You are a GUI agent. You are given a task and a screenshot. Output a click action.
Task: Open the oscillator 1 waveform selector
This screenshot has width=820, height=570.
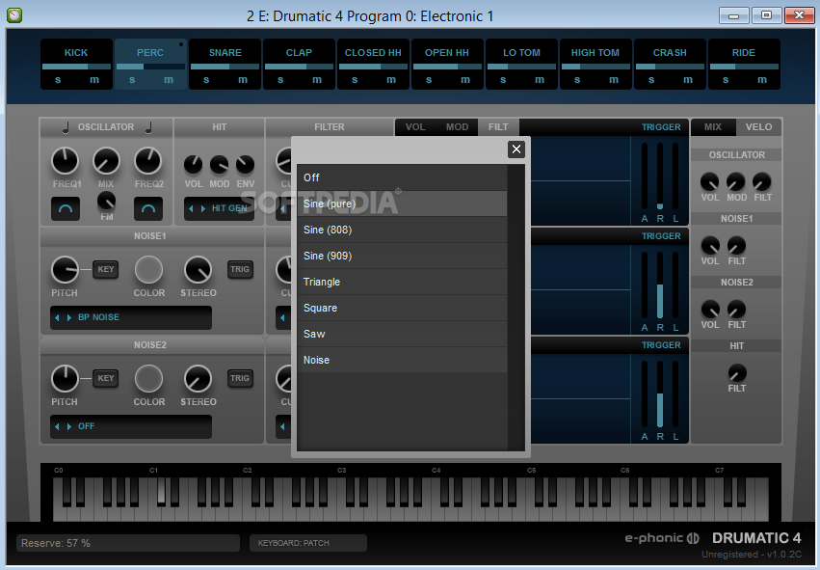click(x=66, y=209)
